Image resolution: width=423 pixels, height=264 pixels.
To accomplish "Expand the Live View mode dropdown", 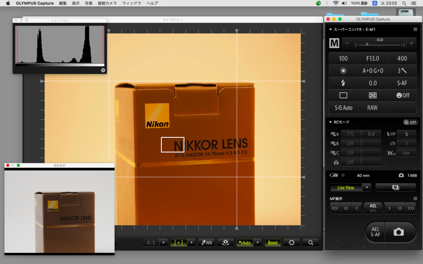I will 366,188.
